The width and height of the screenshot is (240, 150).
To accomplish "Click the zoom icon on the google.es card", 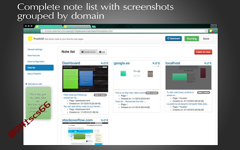I will point(153,63).
